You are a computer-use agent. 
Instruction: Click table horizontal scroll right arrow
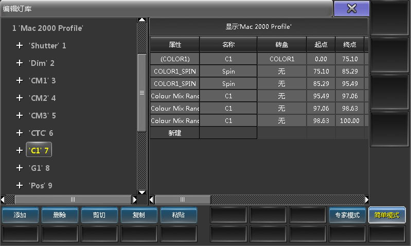(x=366, y=200)
